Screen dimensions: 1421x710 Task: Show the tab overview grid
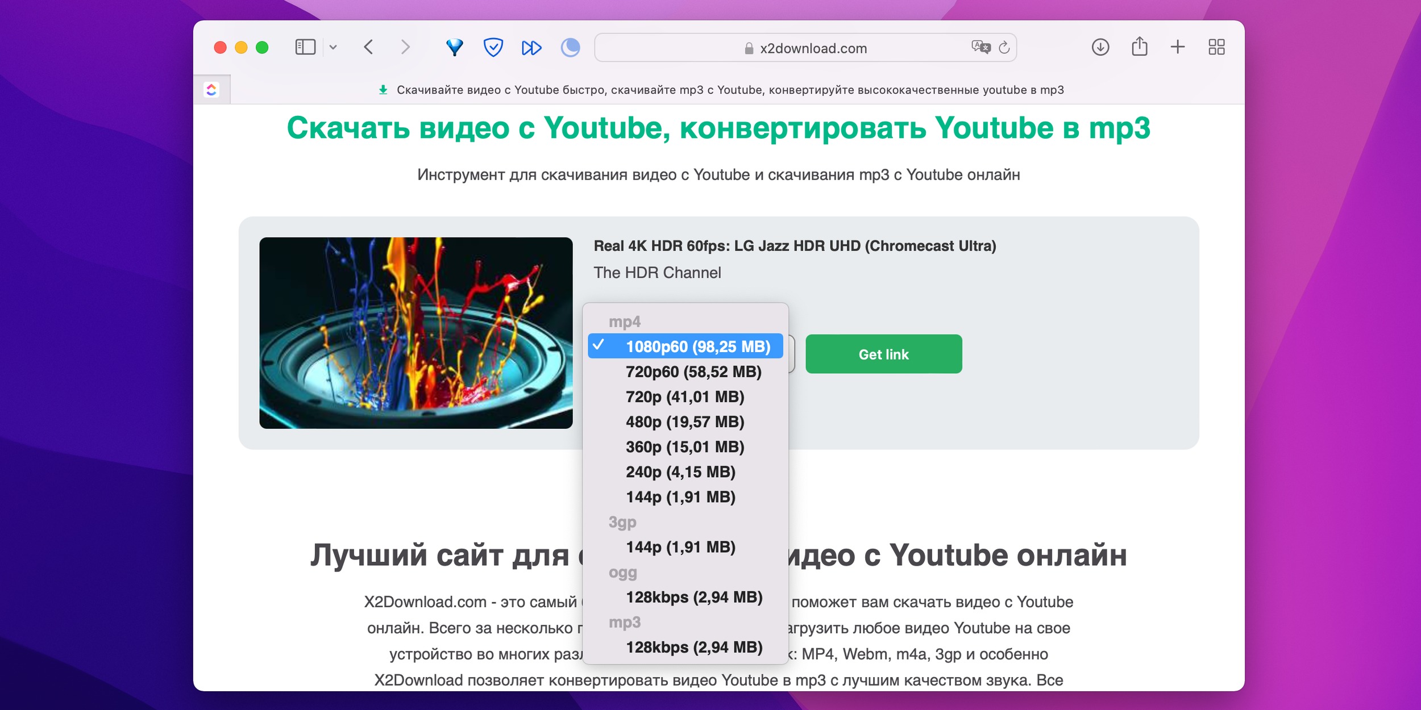pyautogui.click(x=1216, y=47)
